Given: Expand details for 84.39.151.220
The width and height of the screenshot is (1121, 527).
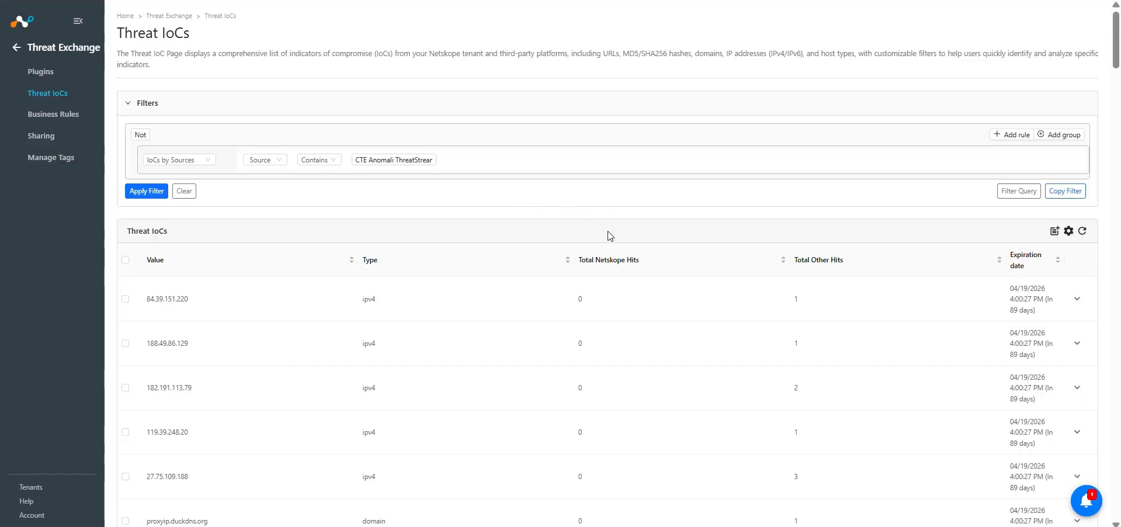Looking at the screenshot, I should click(1077, 299).
